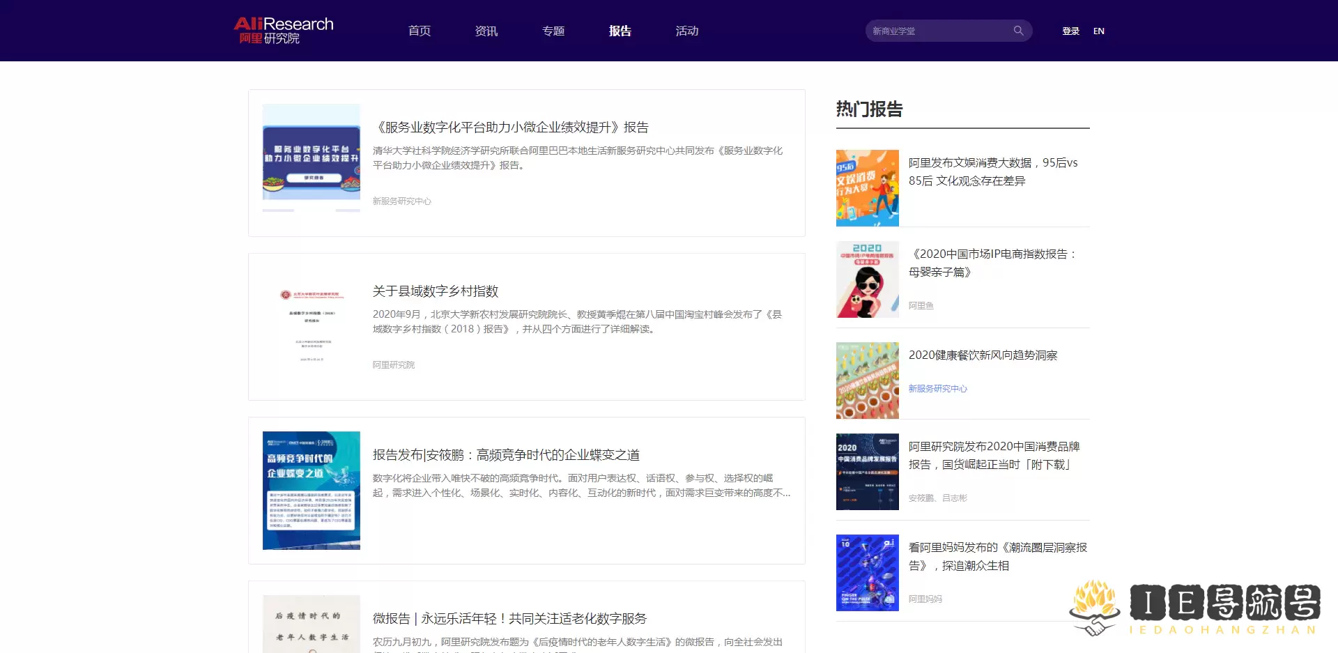Viewport: 1338px width, 653px height.
Task: Open 《2020中国市场IP电商指数报告:母婴亲子篇》
Action: 993,263
